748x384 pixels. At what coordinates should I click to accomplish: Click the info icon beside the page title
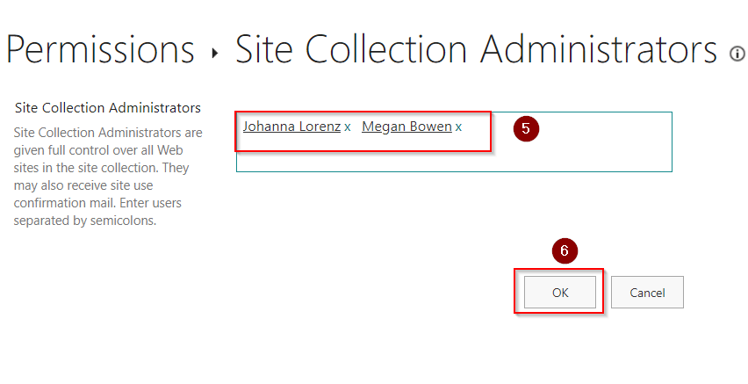tap(737, 54)
